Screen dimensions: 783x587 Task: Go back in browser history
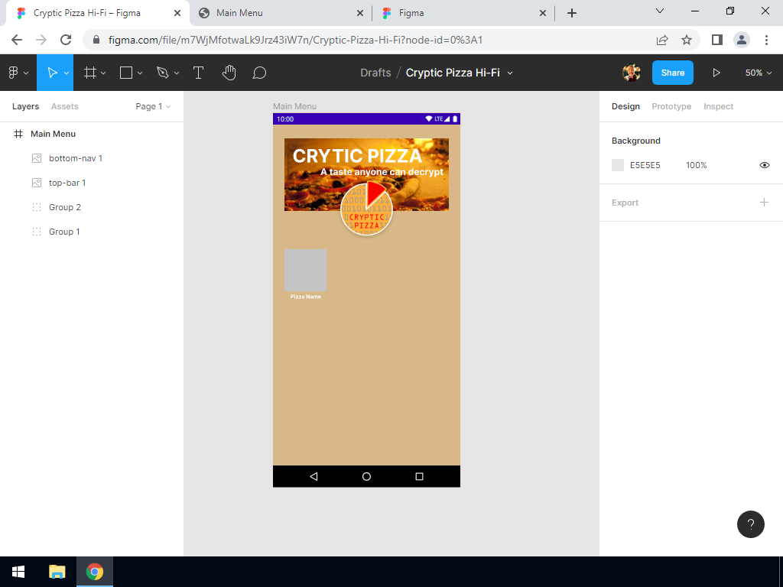17,40
